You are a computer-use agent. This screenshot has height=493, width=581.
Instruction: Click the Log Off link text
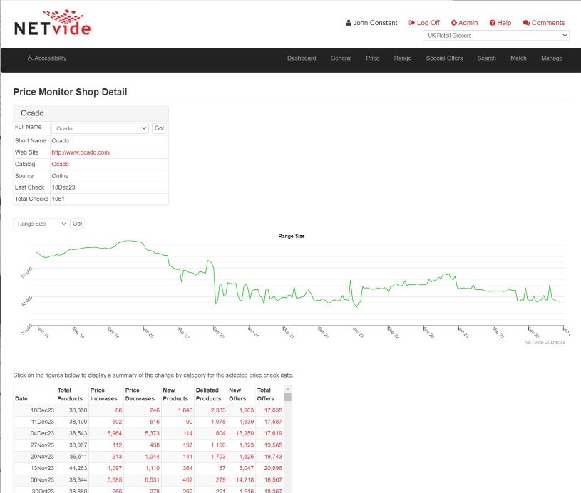[x=428, y=23]
